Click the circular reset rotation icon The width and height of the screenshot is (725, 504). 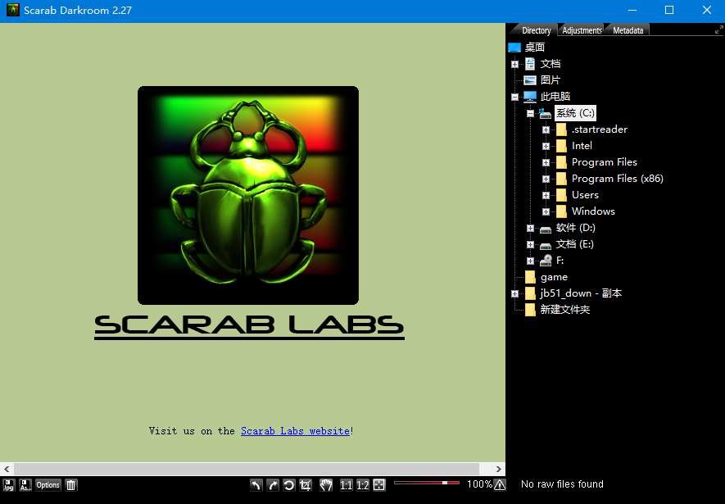point(289,484)
